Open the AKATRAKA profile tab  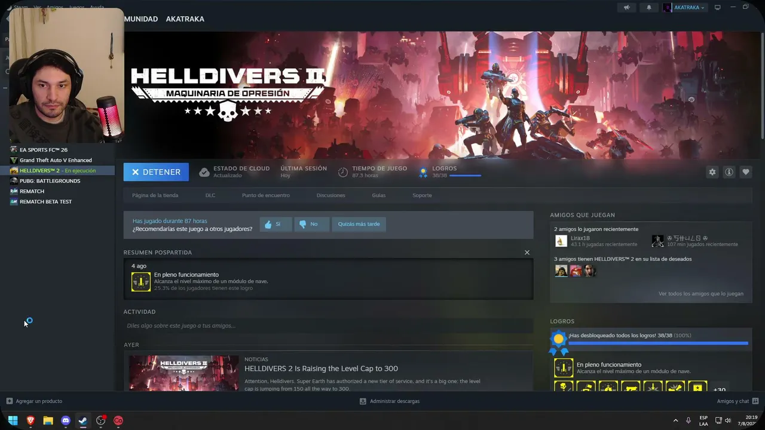[185, 19]
